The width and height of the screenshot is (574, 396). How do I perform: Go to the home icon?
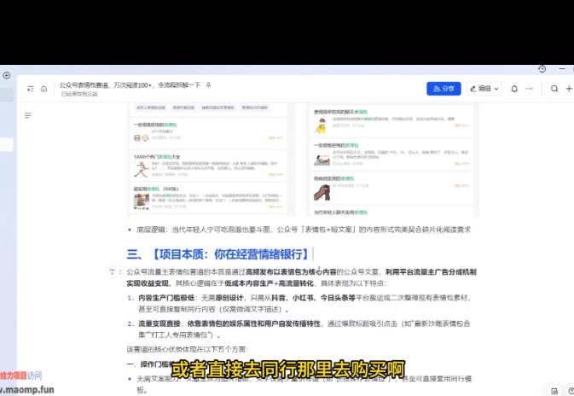(44, 89)
